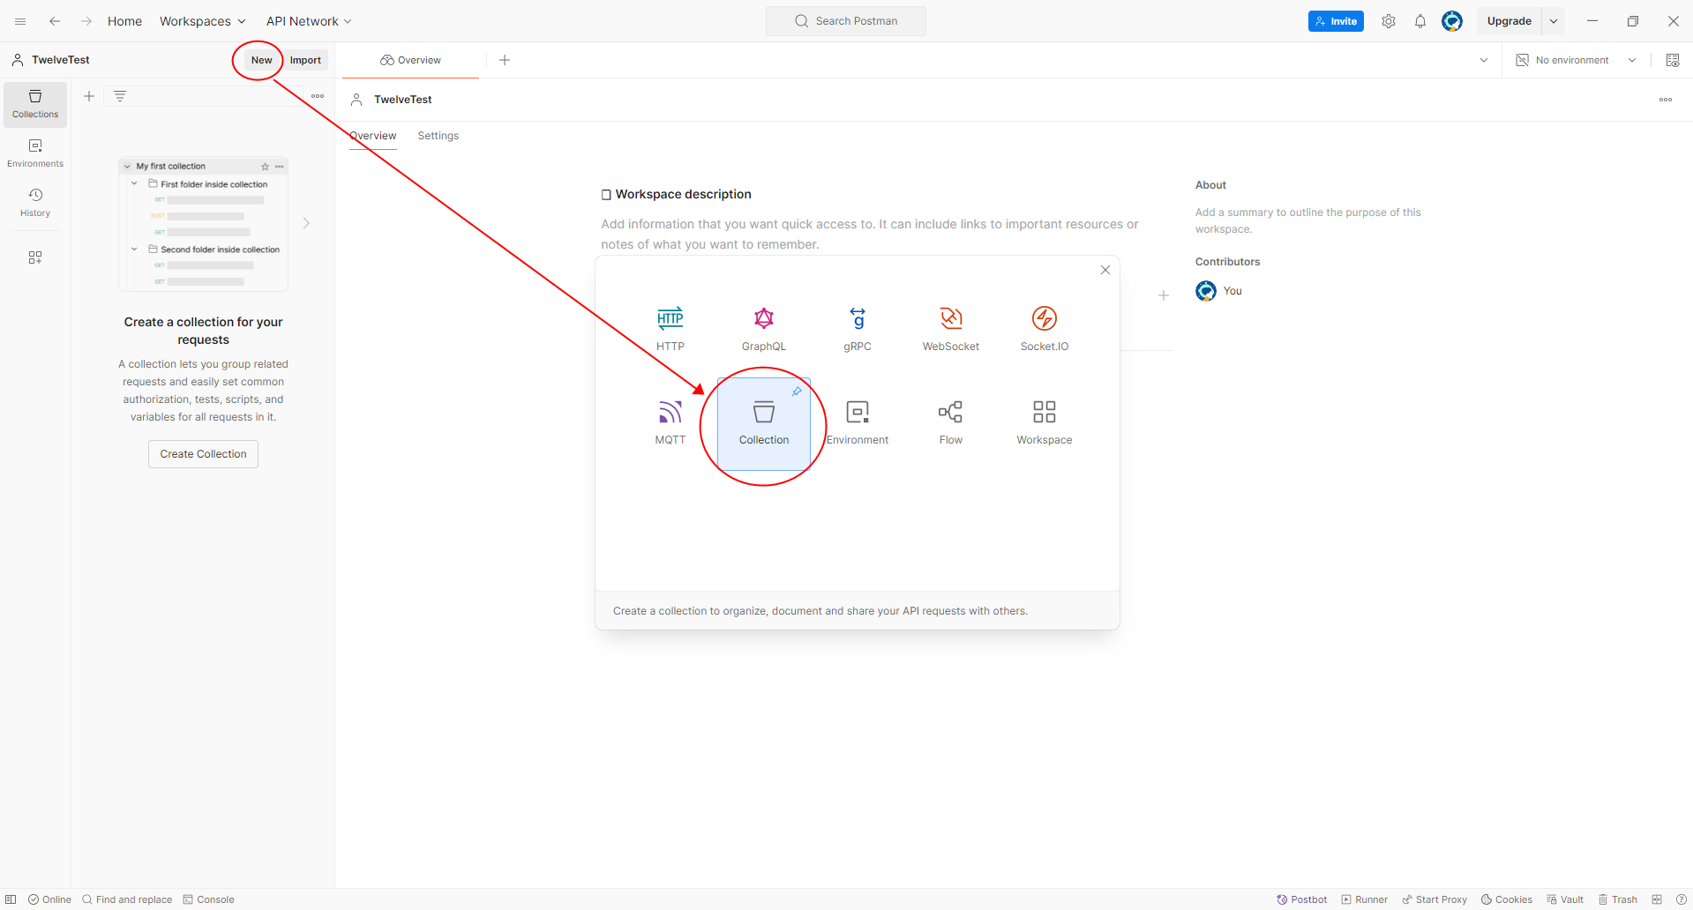This screenshot has width=1693, height=910.
Task: Open the workspace Settings sub-tab
Action: pos(438,136)
